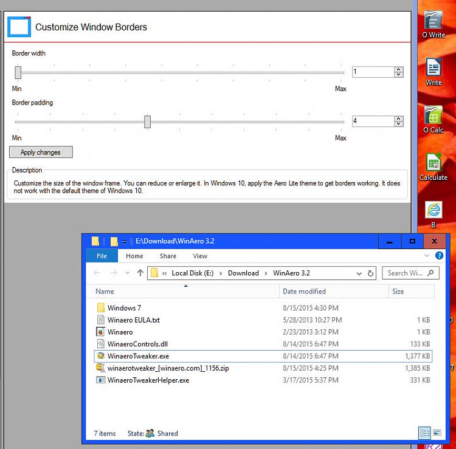Click the Border width value field
This screenshot has width=456, height=449.
pyautogui.click(x=373, y=72)
